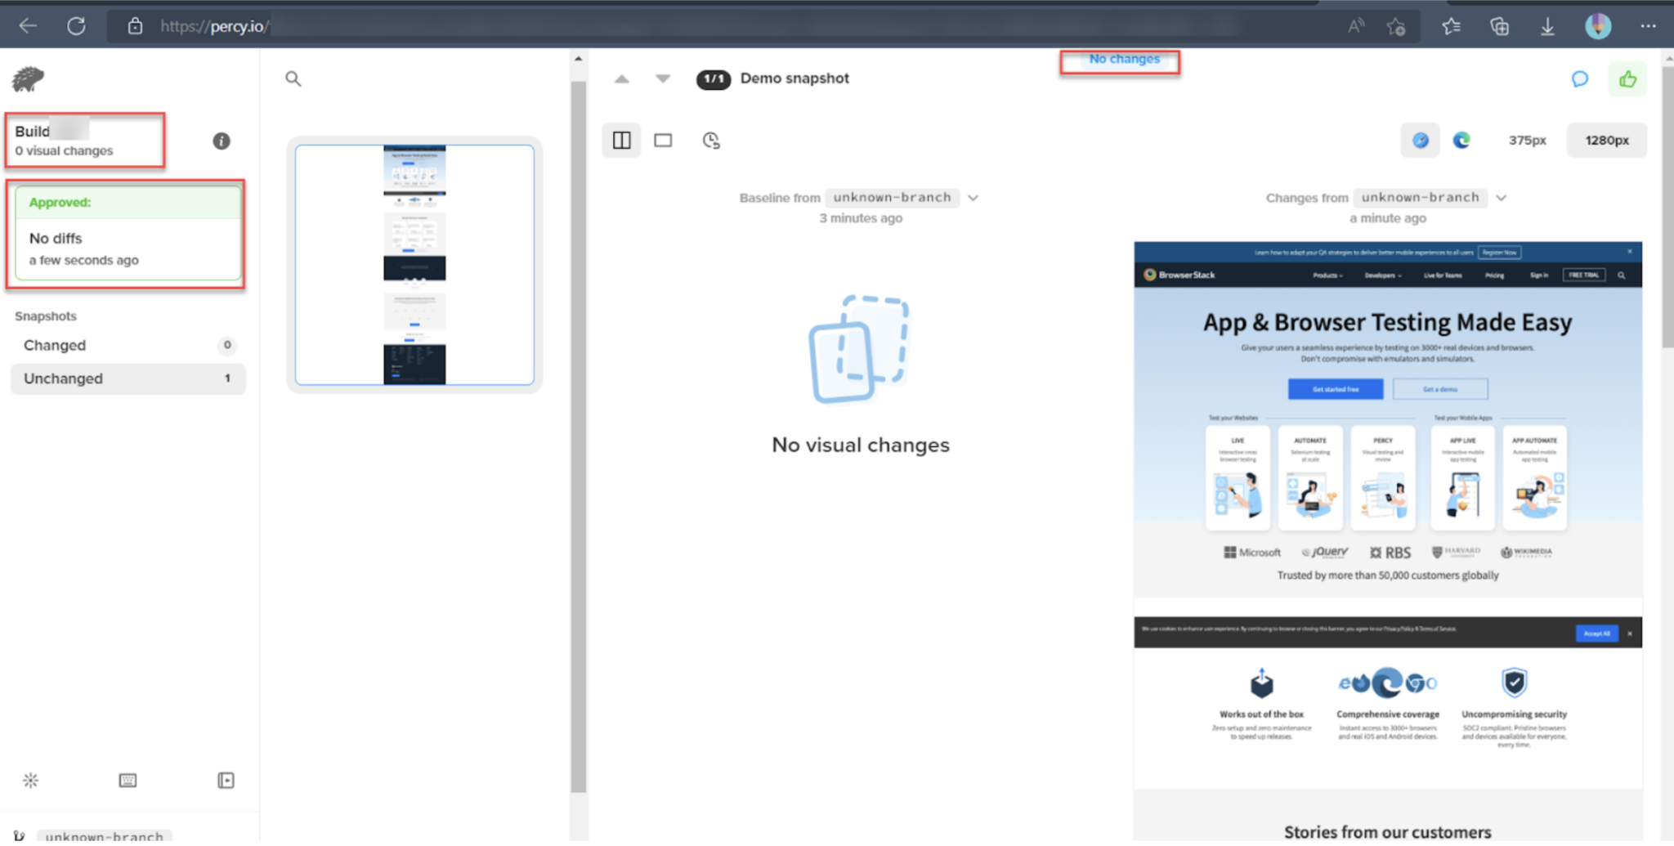Click the Percy logo in the sidebar
The image size is (1674, 846).
(x=27, y=78)
